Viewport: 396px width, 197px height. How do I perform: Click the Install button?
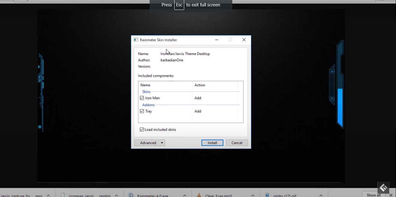point(212,143)
